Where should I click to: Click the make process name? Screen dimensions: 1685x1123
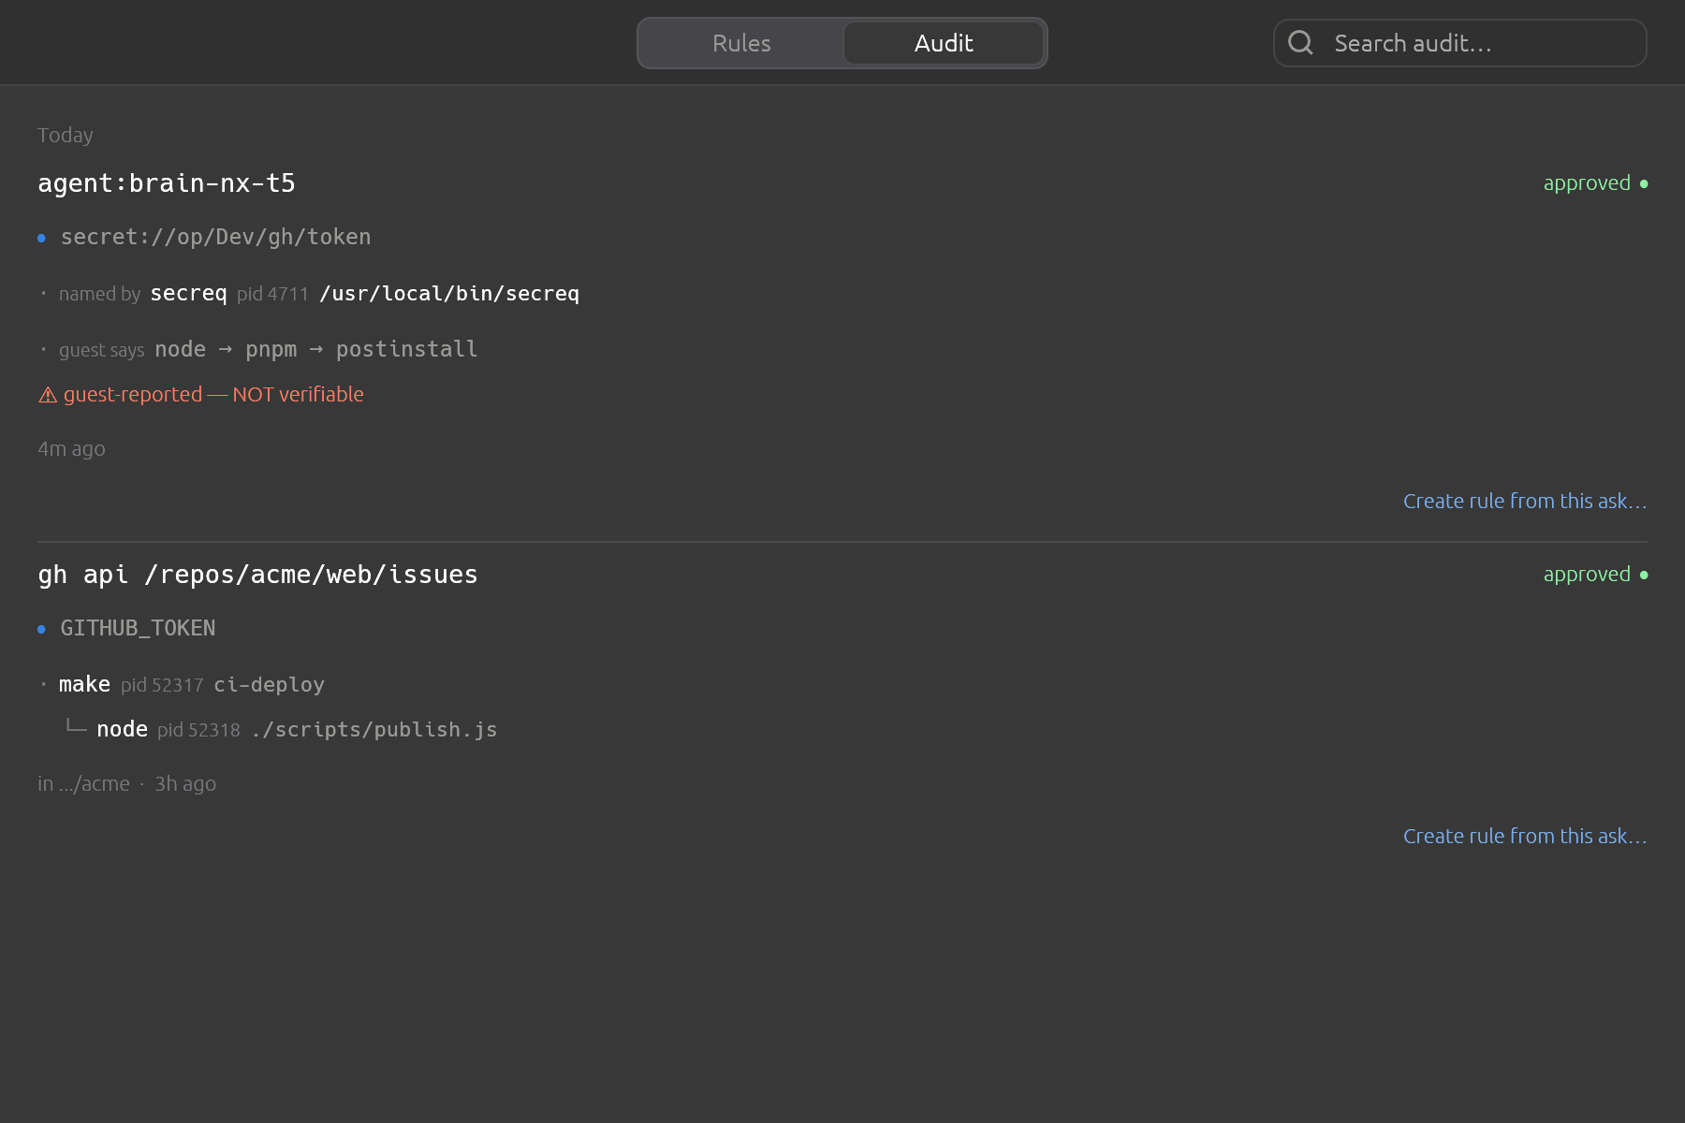click(x=84, y=684)
